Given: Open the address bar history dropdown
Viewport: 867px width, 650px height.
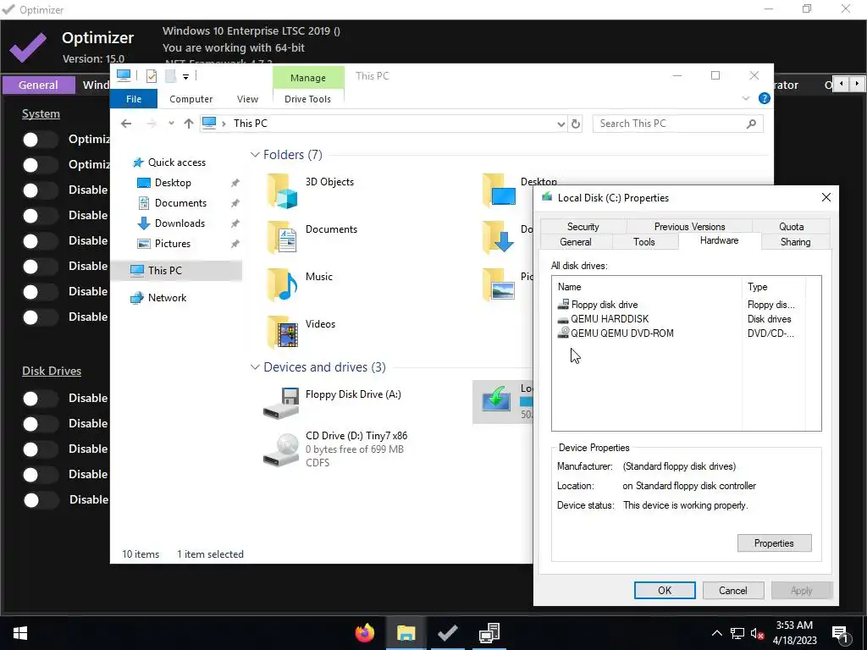Looking at the screenshot, I should [561, 124].
